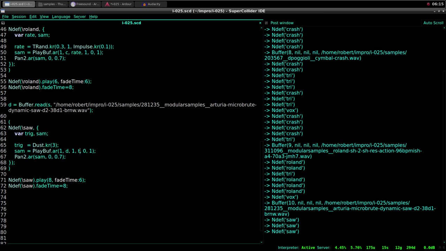This screenshot has height=251, width=446.
Task: Click the 0.0dB server volume indicator
Action: coord(429,248)
